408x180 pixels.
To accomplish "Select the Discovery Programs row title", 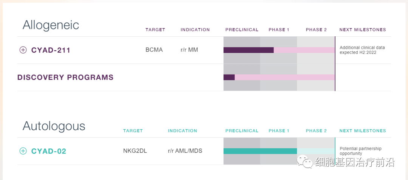I will point(65,77).
